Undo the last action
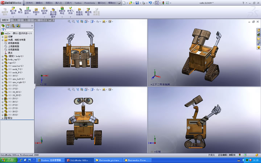Image resolution: width=261 pixels, height=163 pixels. point(150,3)
